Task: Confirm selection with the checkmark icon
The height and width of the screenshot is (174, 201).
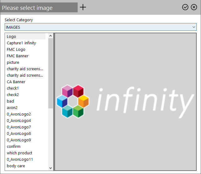Action: [x=185, y=7]
